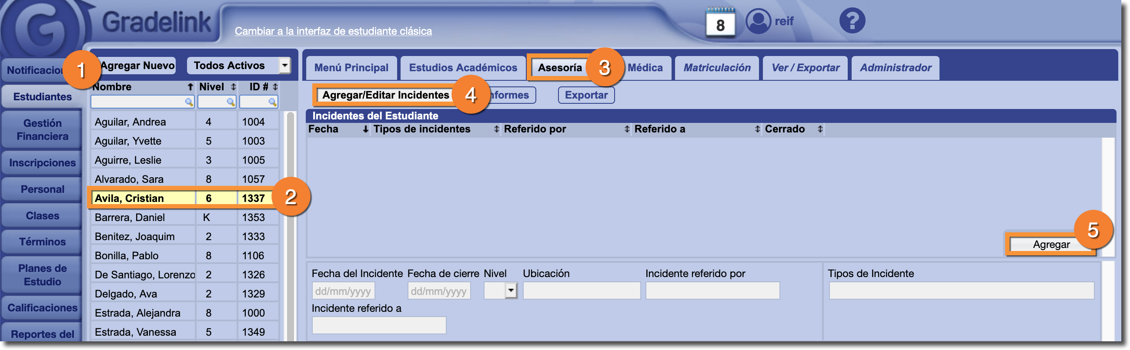Sort incidents by Cerrado column
The width and height of the screenshot is (1130, 350).
[819, 129]
